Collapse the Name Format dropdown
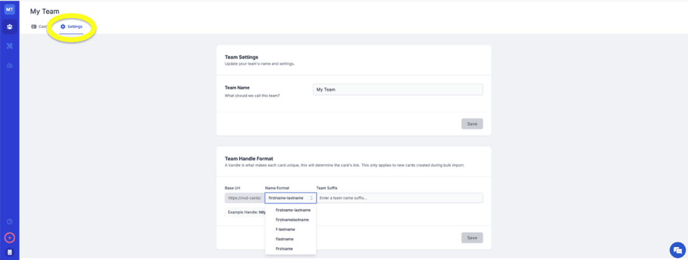The height and width of the screenshot is (260, 688). tap(291, 198)
